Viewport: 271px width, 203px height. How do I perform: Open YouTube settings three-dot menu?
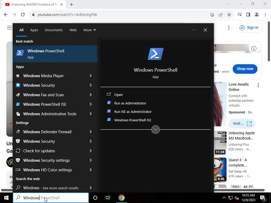(229, 27)
